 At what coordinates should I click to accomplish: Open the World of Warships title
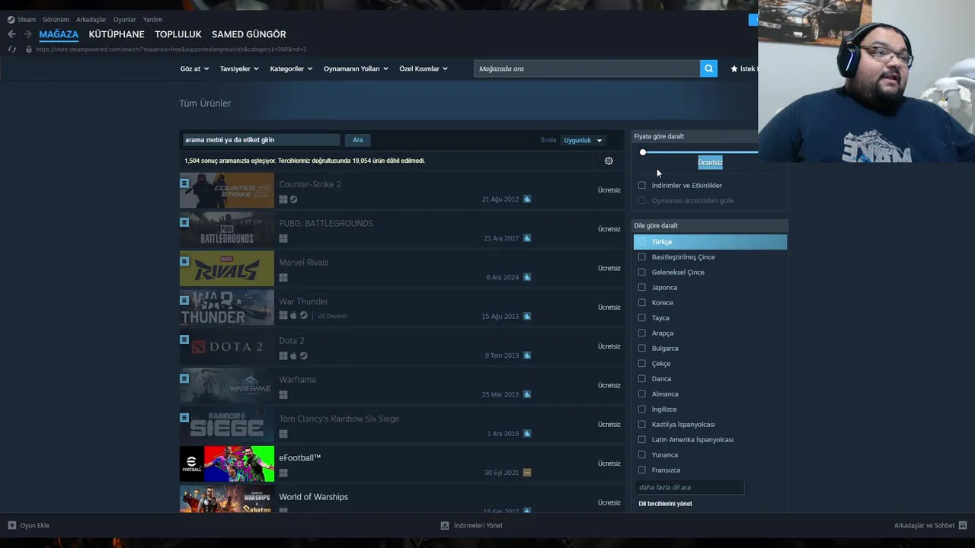click(313, 497)
